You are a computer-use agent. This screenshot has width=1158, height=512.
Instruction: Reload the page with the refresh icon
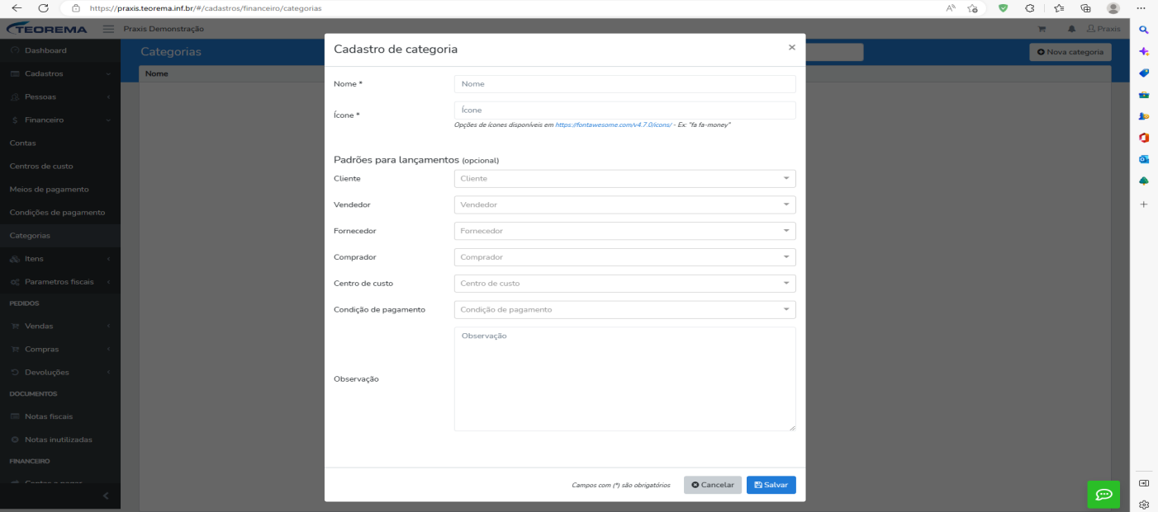(43, 7)
